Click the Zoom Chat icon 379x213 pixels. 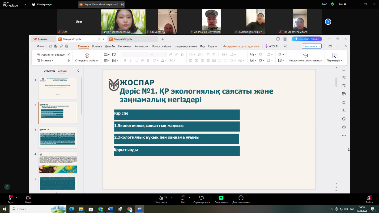pos(183,198)
